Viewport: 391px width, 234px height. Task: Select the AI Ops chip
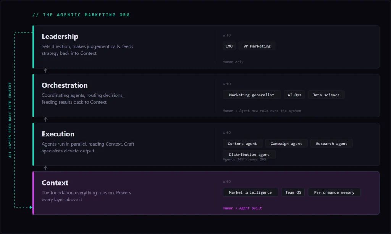click(294, 95)
